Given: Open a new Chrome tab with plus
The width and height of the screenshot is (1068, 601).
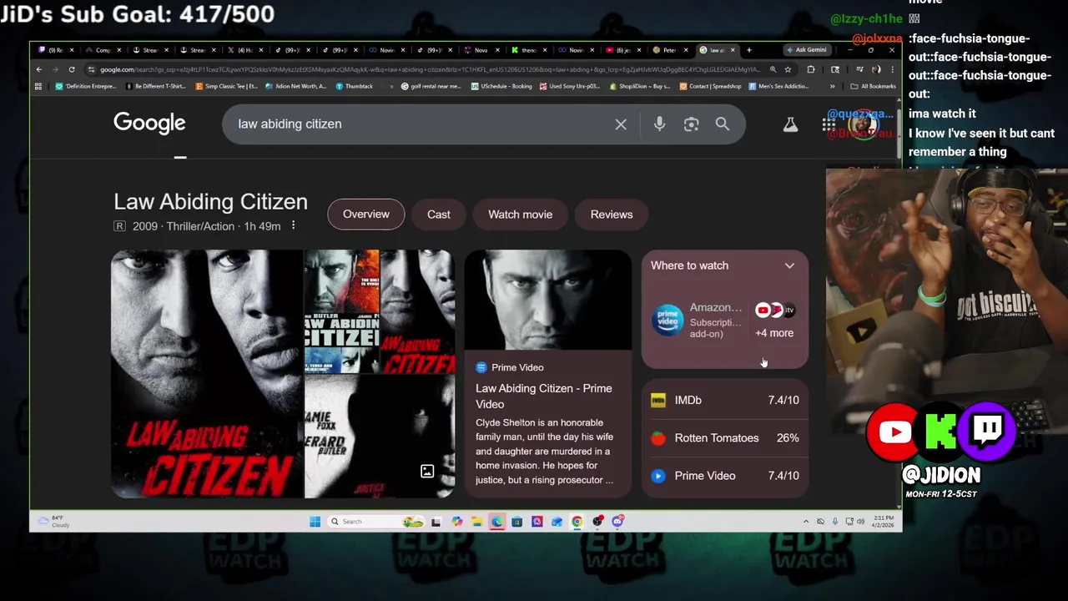Looking at the screenshot, I should [748, 50].
